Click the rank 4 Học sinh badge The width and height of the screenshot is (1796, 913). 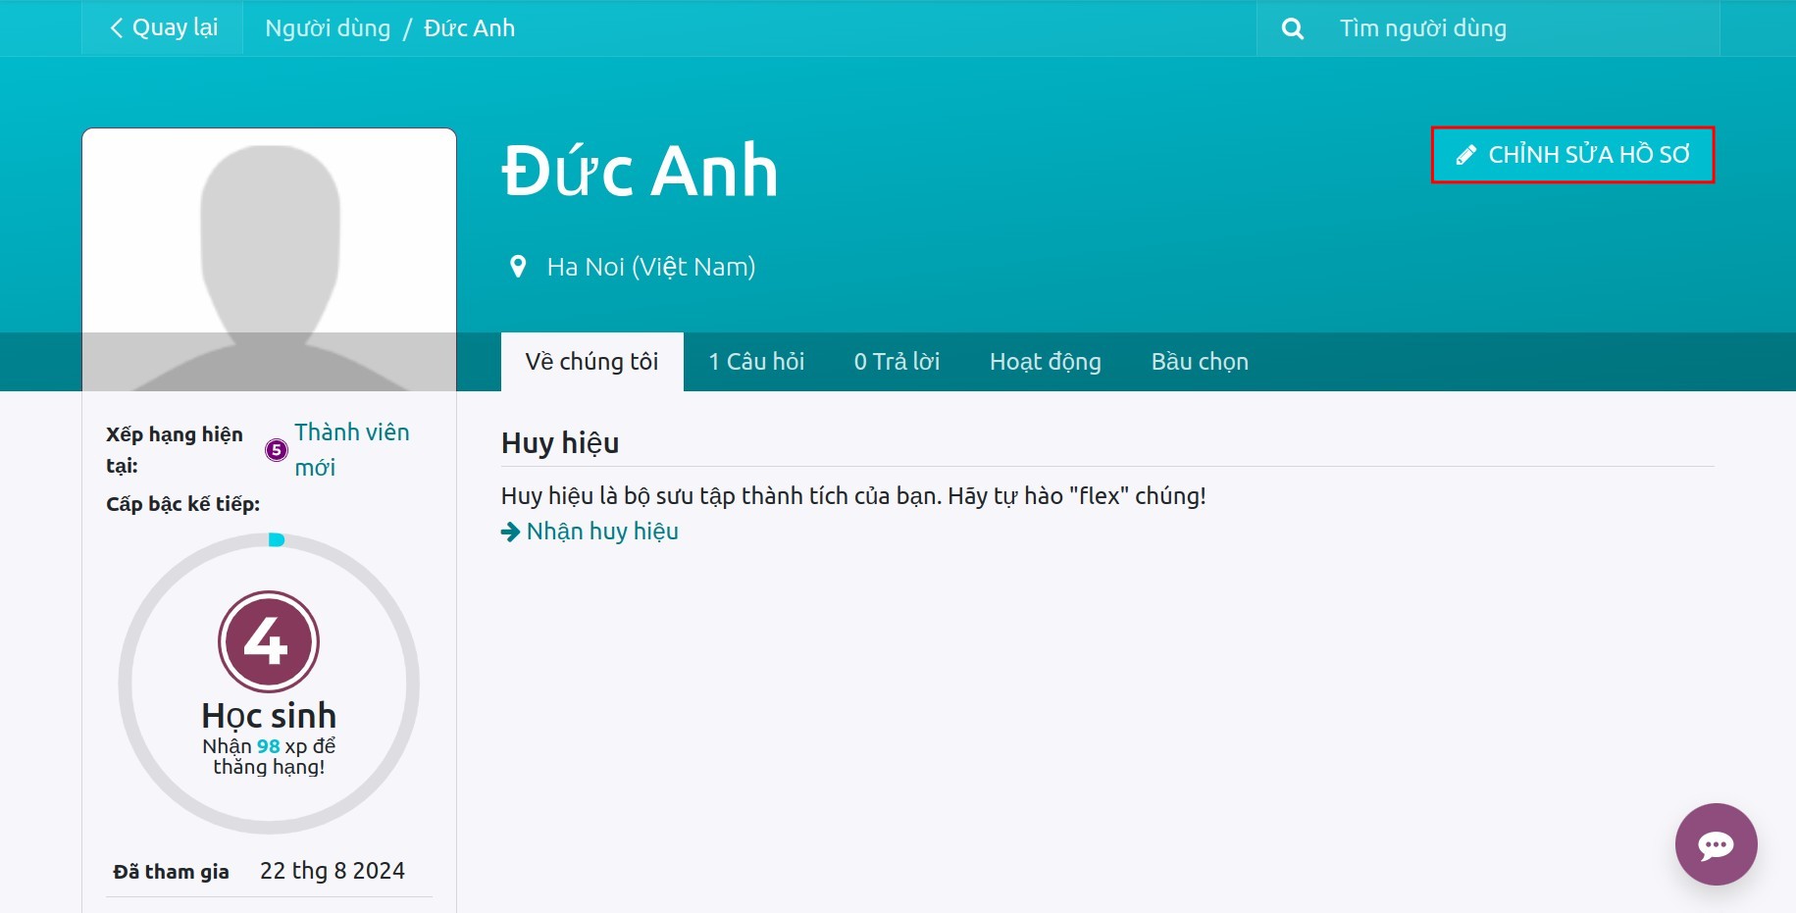[x=269, y=641]
